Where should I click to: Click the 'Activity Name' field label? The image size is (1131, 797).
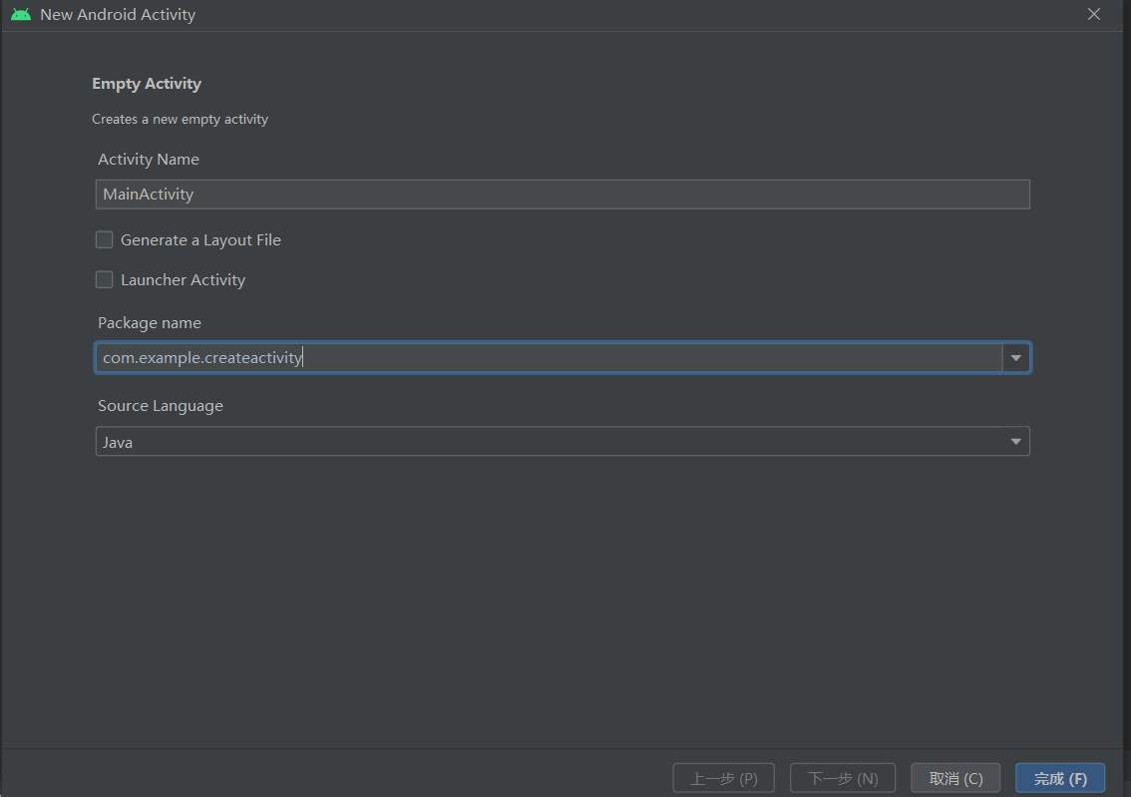tap(149, 160)
